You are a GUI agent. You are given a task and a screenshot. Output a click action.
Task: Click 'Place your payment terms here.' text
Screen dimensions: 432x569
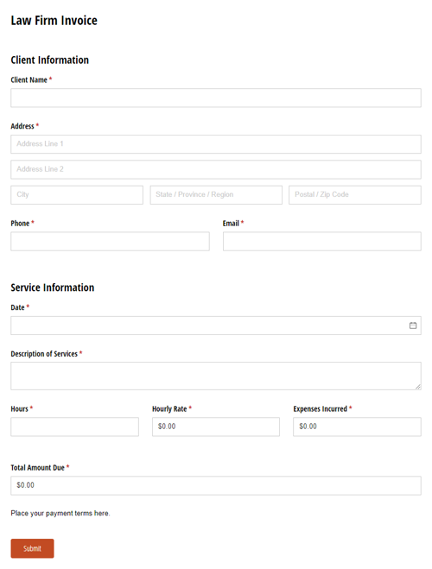click(x=60, y=513)
